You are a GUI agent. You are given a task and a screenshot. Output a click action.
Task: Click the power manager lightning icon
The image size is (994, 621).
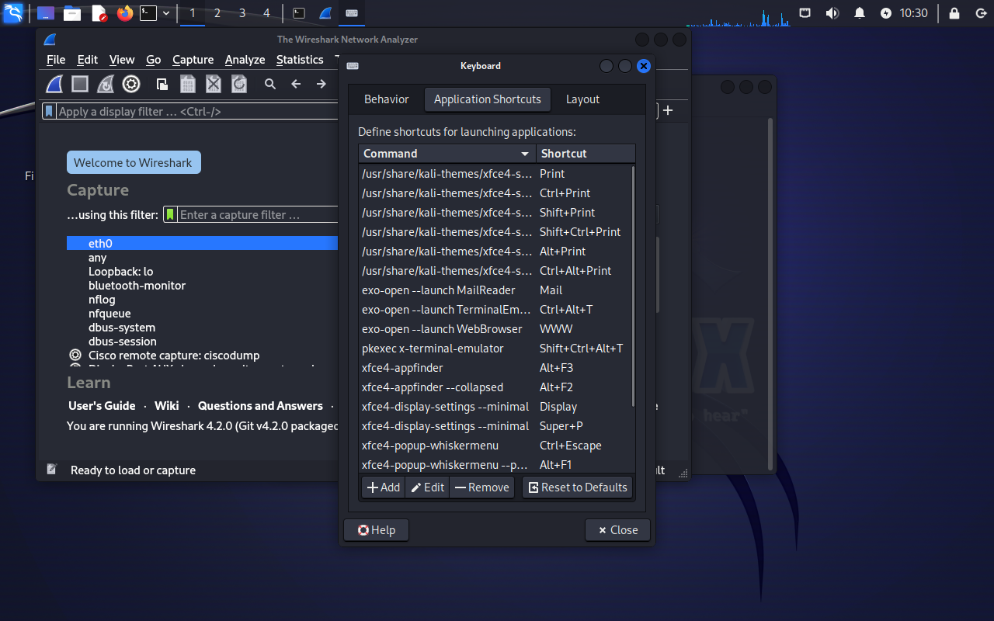[x=886, y=13]
